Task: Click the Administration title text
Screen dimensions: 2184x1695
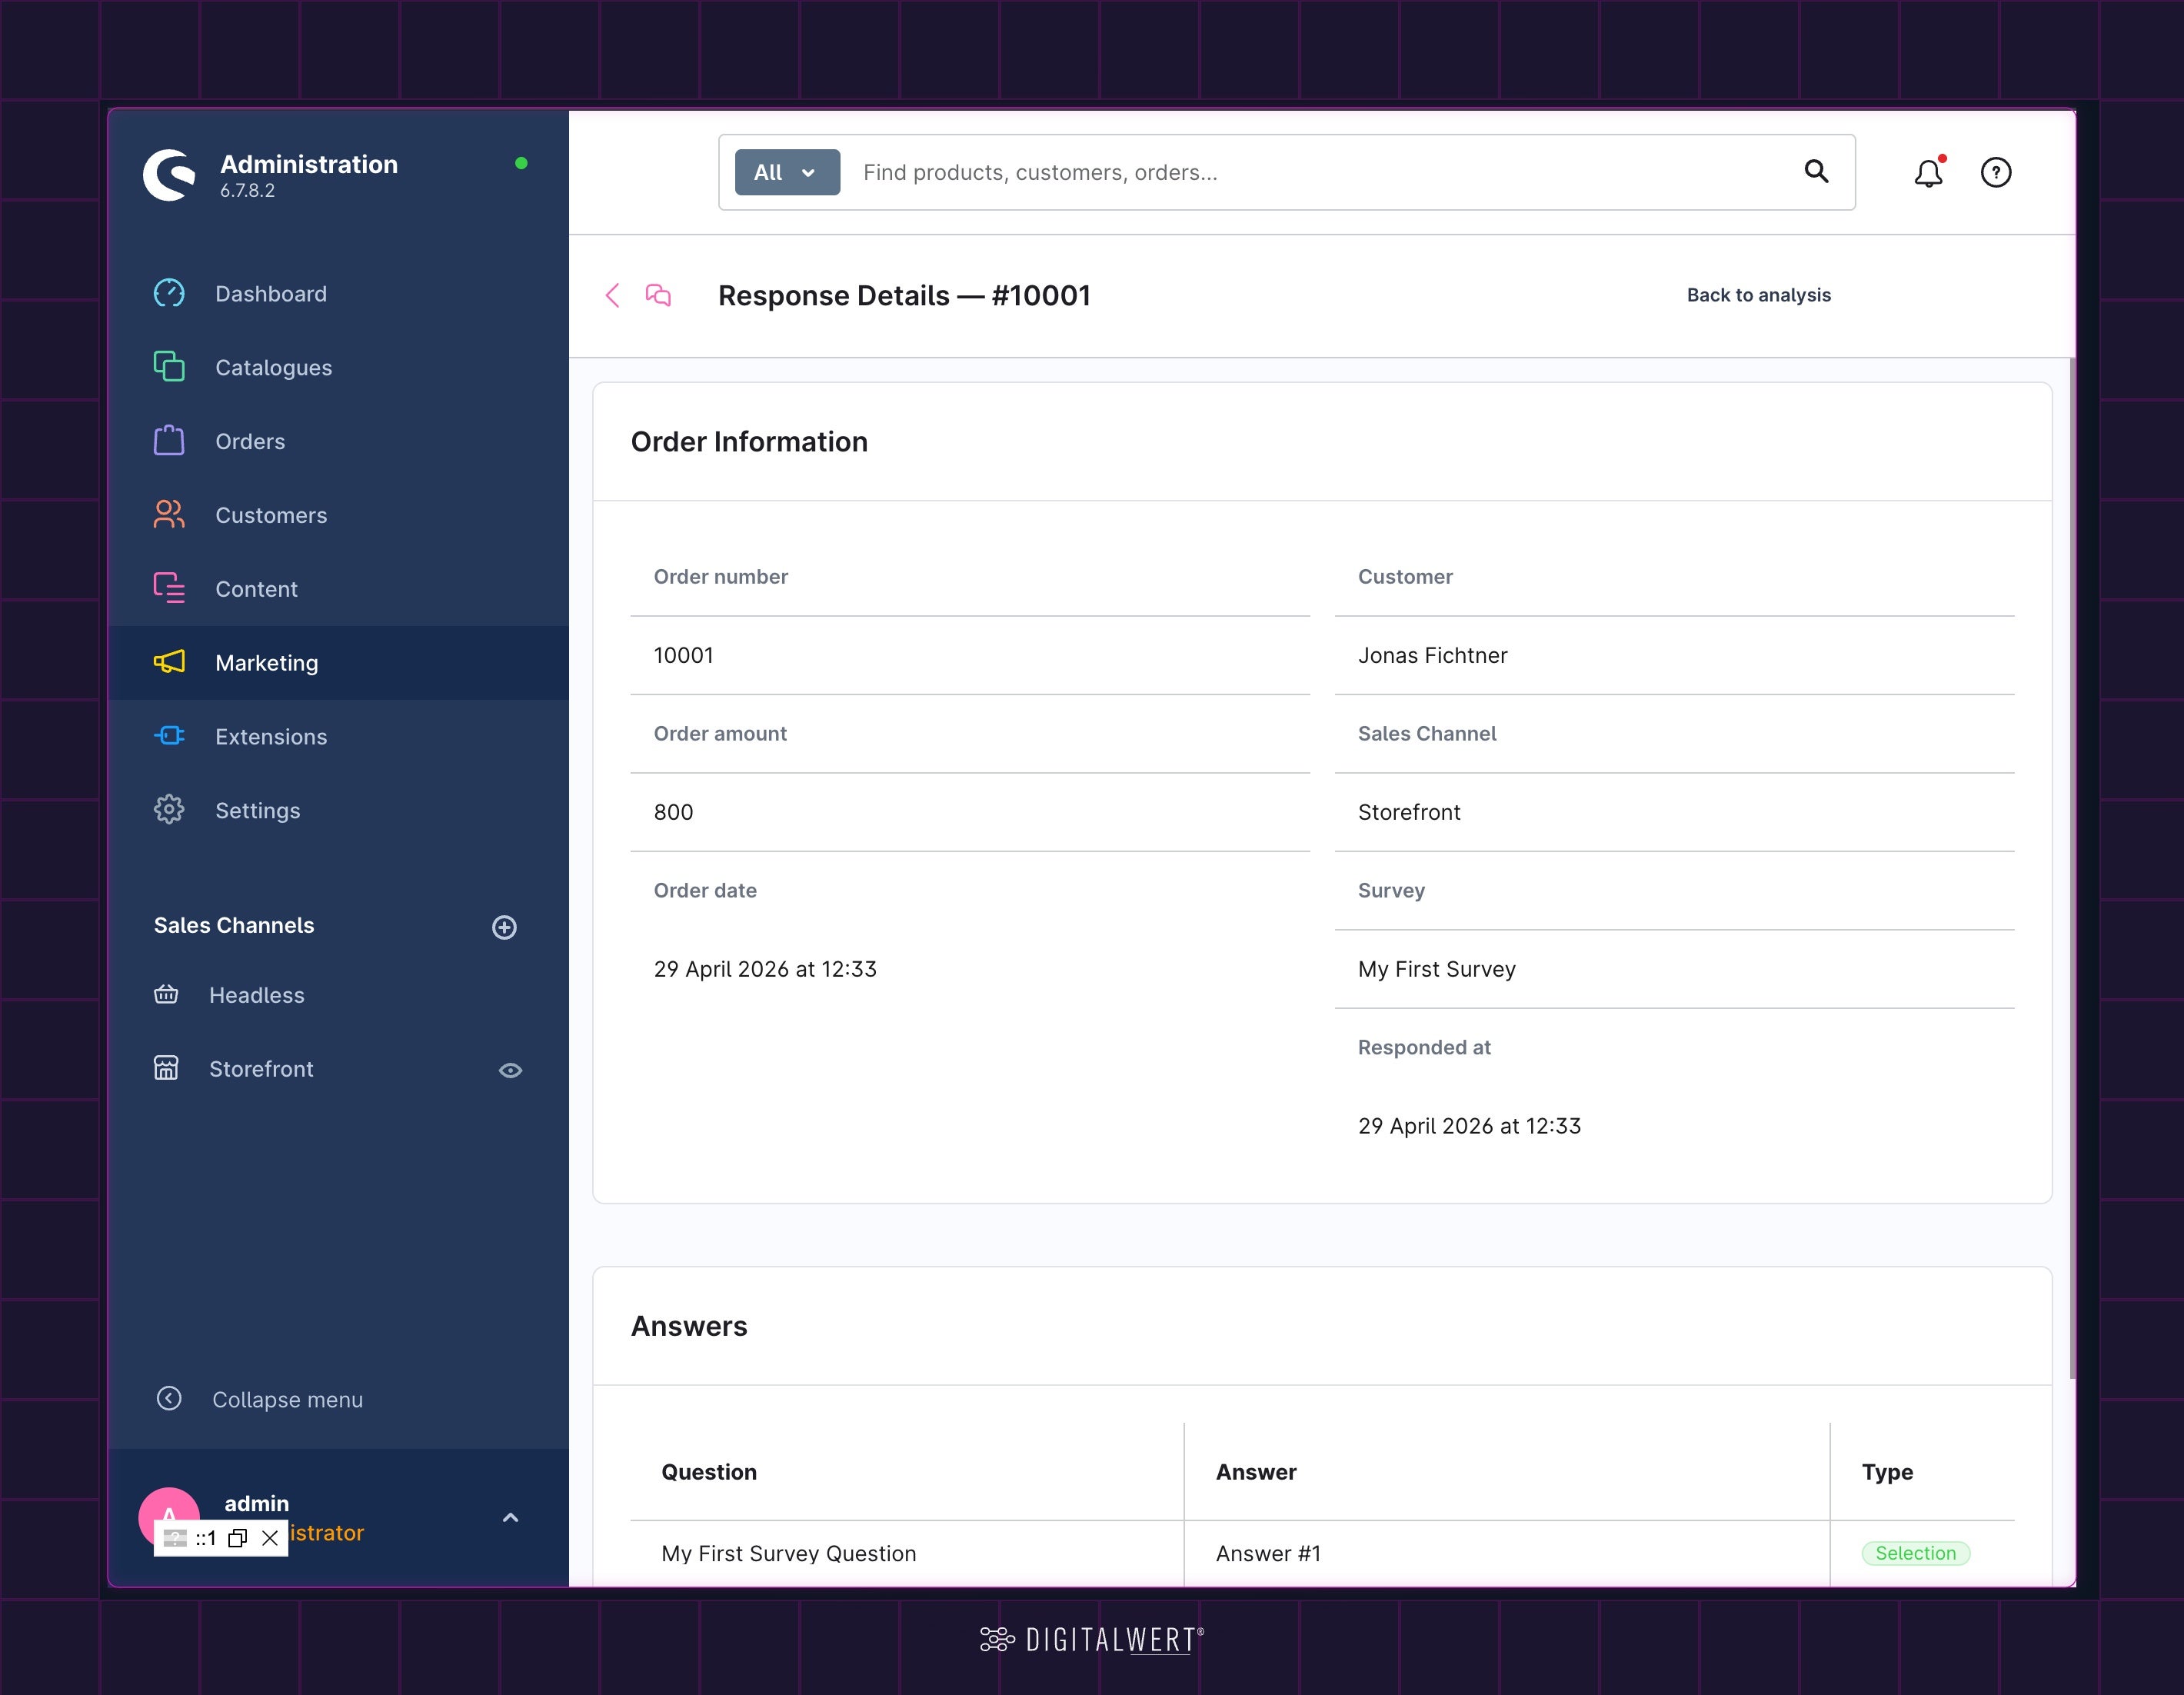Action: (309, 164)
